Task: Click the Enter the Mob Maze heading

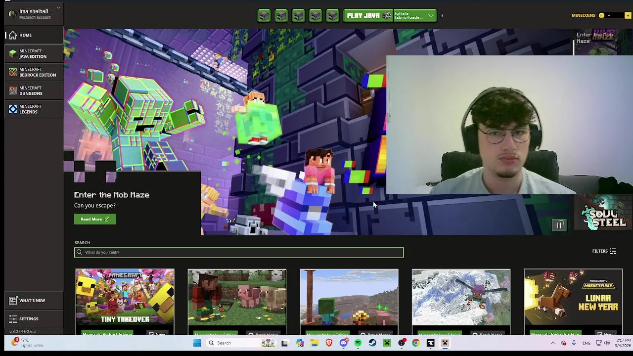Action: [x=112, y=195]
